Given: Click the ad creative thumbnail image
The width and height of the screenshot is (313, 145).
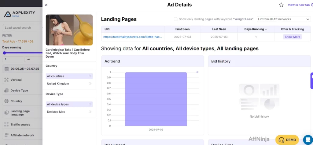Looking at the screenshot, I should click(x=69, y=30).
